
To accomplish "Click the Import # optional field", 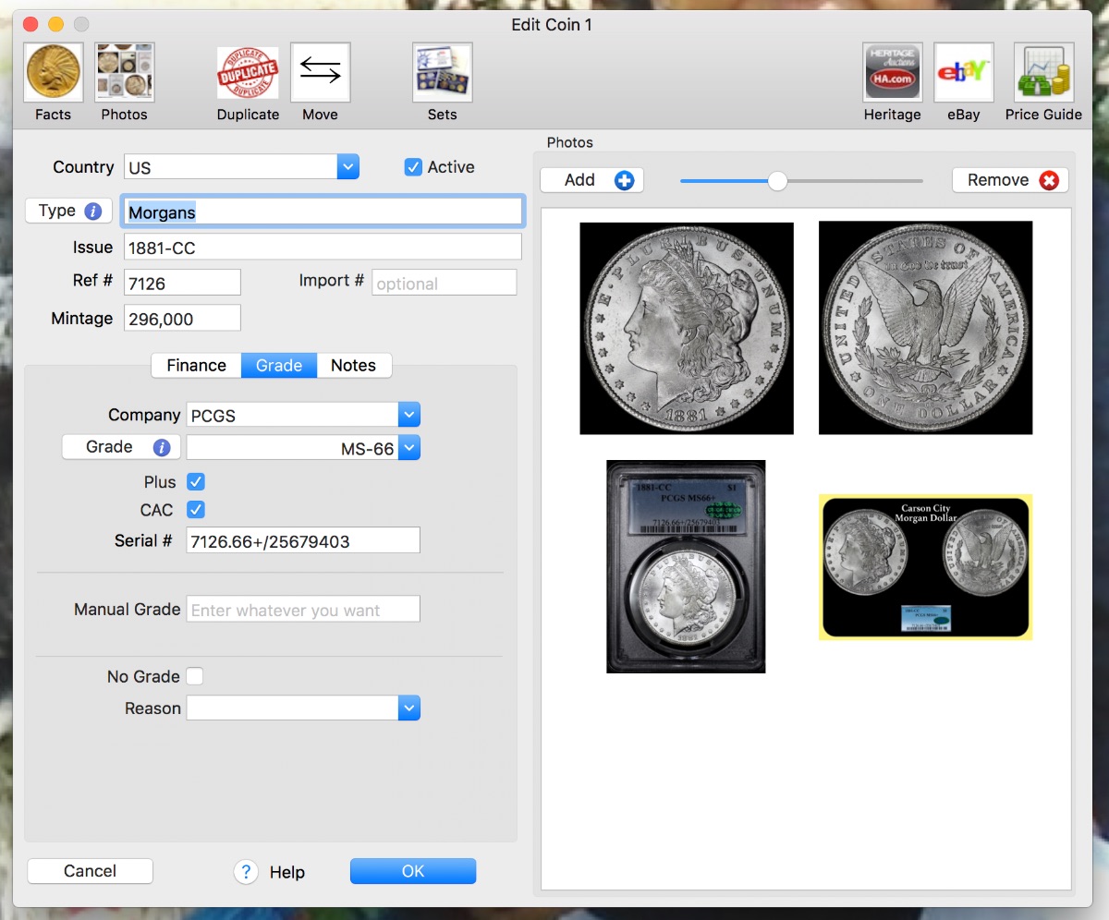I will [445, 283].
